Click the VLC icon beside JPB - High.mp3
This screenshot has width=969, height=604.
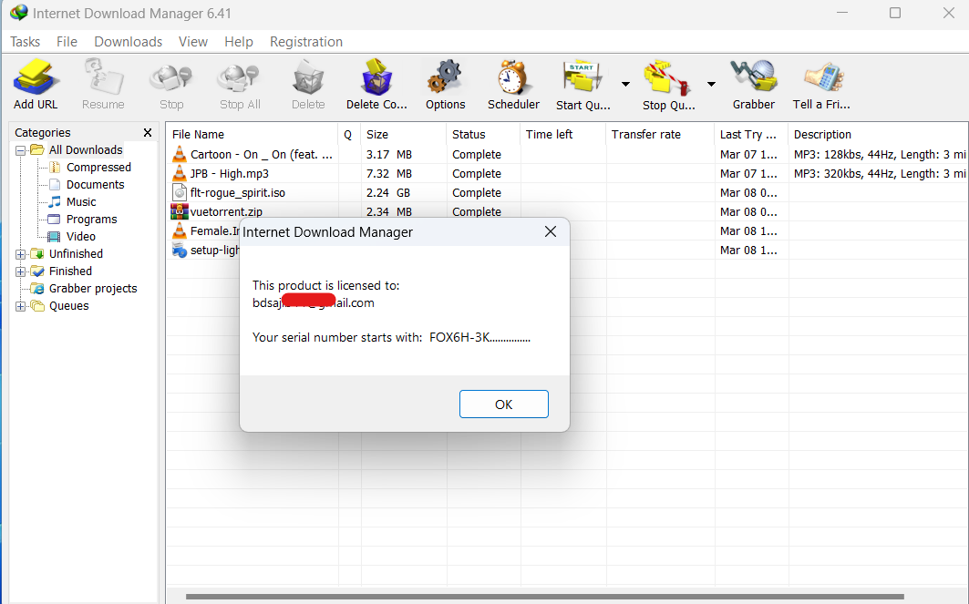pyautogui.click(x=180, y=173)
